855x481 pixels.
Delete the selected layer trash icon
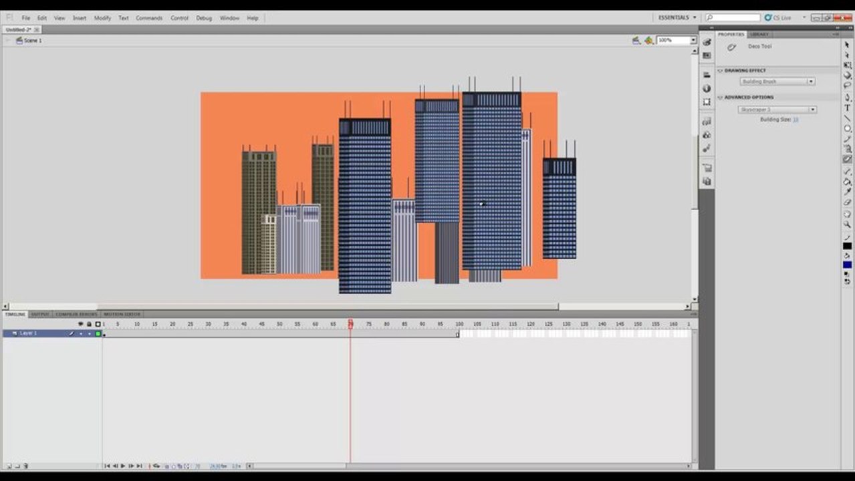[25, 466]
